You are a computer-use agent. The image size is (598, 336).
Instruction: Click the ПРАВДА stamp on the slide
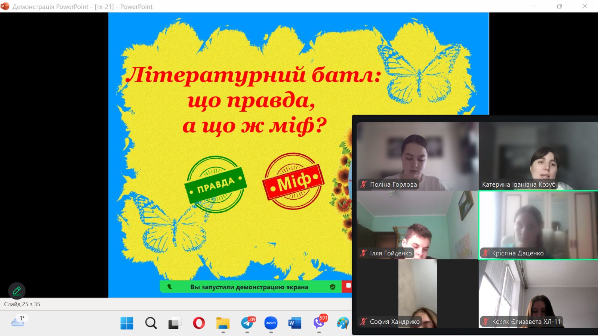[216, 184]
